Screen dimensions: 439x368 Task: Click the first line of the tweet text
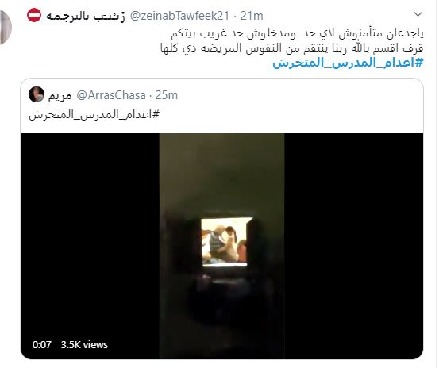[x=297, y=34]
